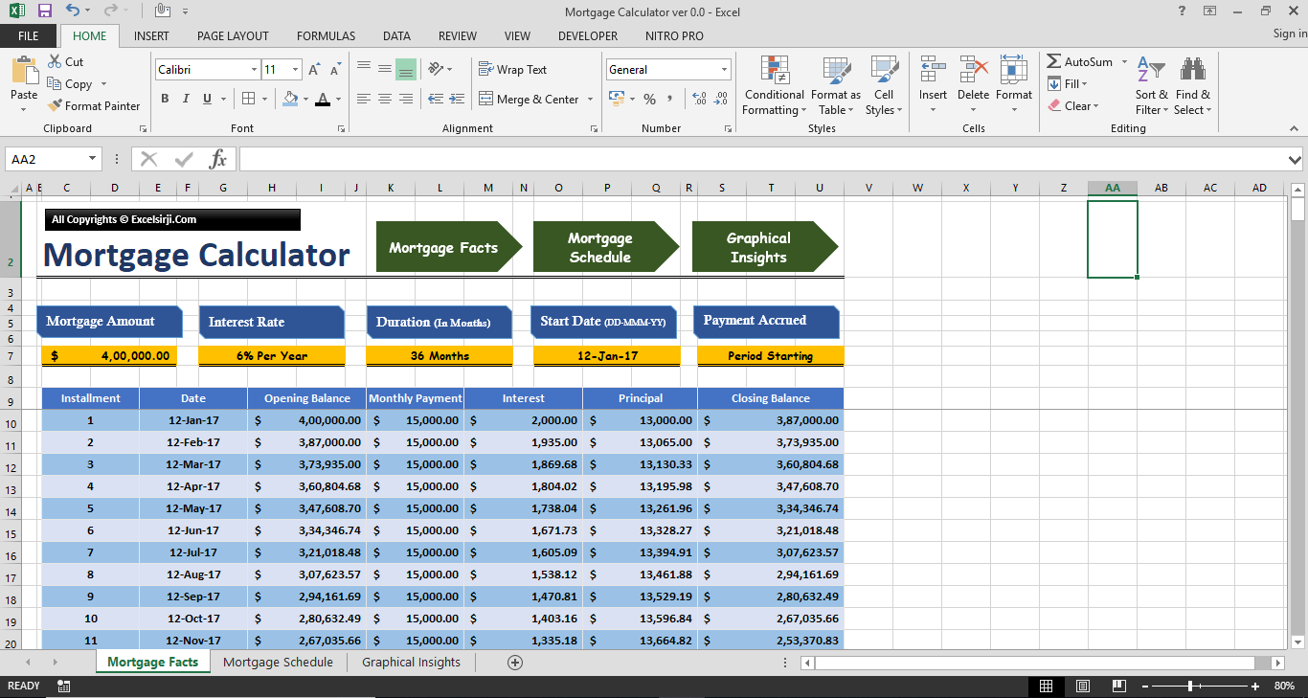This screenshot has width=1308, height=698.
Task: Toggle align text left
Action: click(x=364, y=99)
